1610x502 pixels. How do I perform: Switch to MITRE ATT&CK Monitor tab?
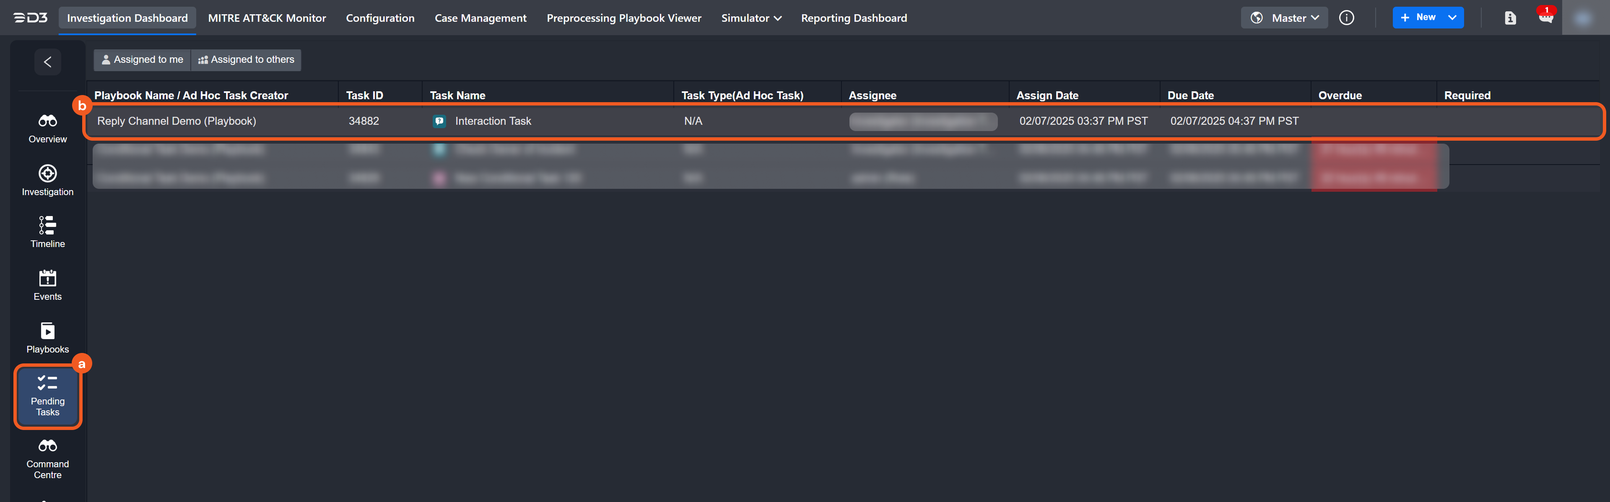pyautogui.click(x=267, y=18)
